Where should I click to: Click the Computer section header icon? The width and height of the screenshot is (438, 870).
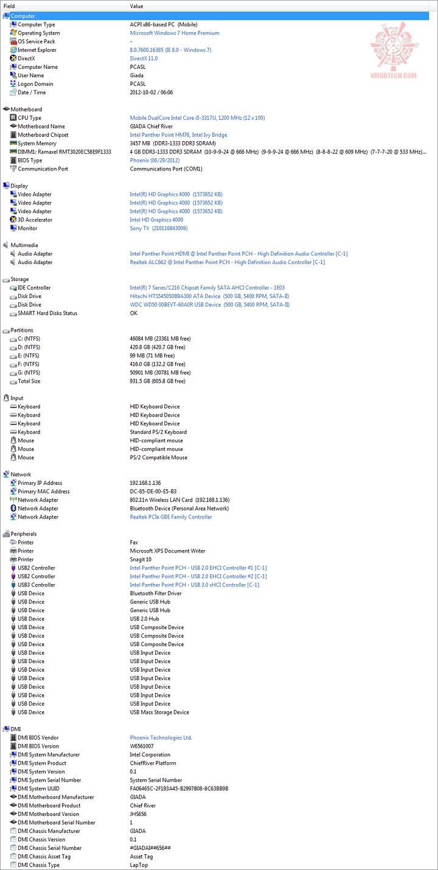(6, 16)
